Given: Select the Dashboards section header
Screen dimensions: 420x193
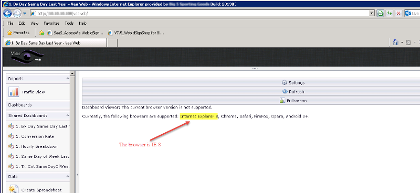Looking at the screenshot, I should pos(38,105).
